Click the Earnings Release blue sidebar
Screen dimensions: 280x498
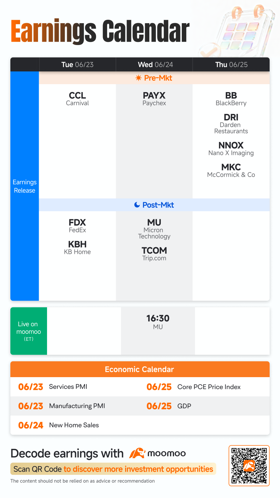[x=25, y=186]
